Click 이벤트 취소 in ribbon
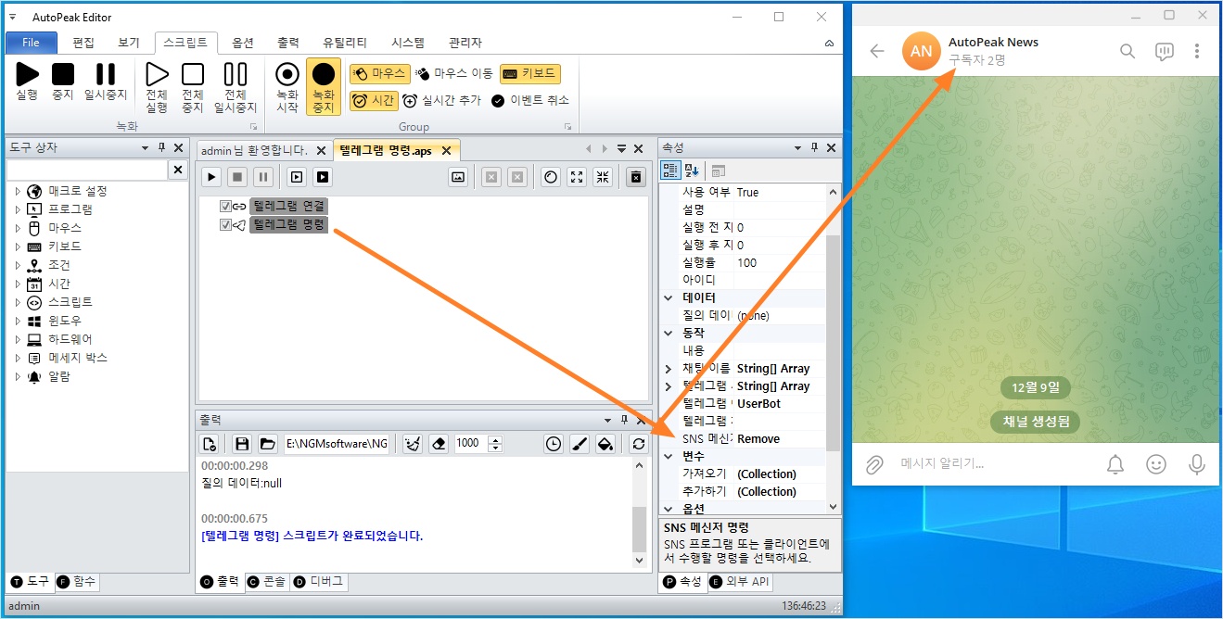1223x619 pixels. (529, 100)
